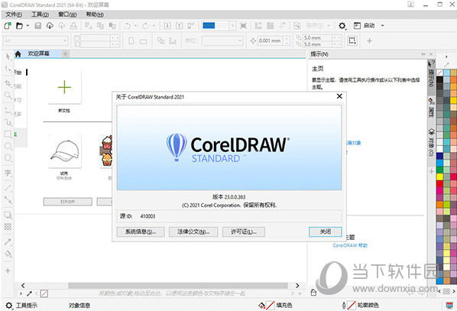Expand the launch (启动) dropdown arrow

point(383,26)
